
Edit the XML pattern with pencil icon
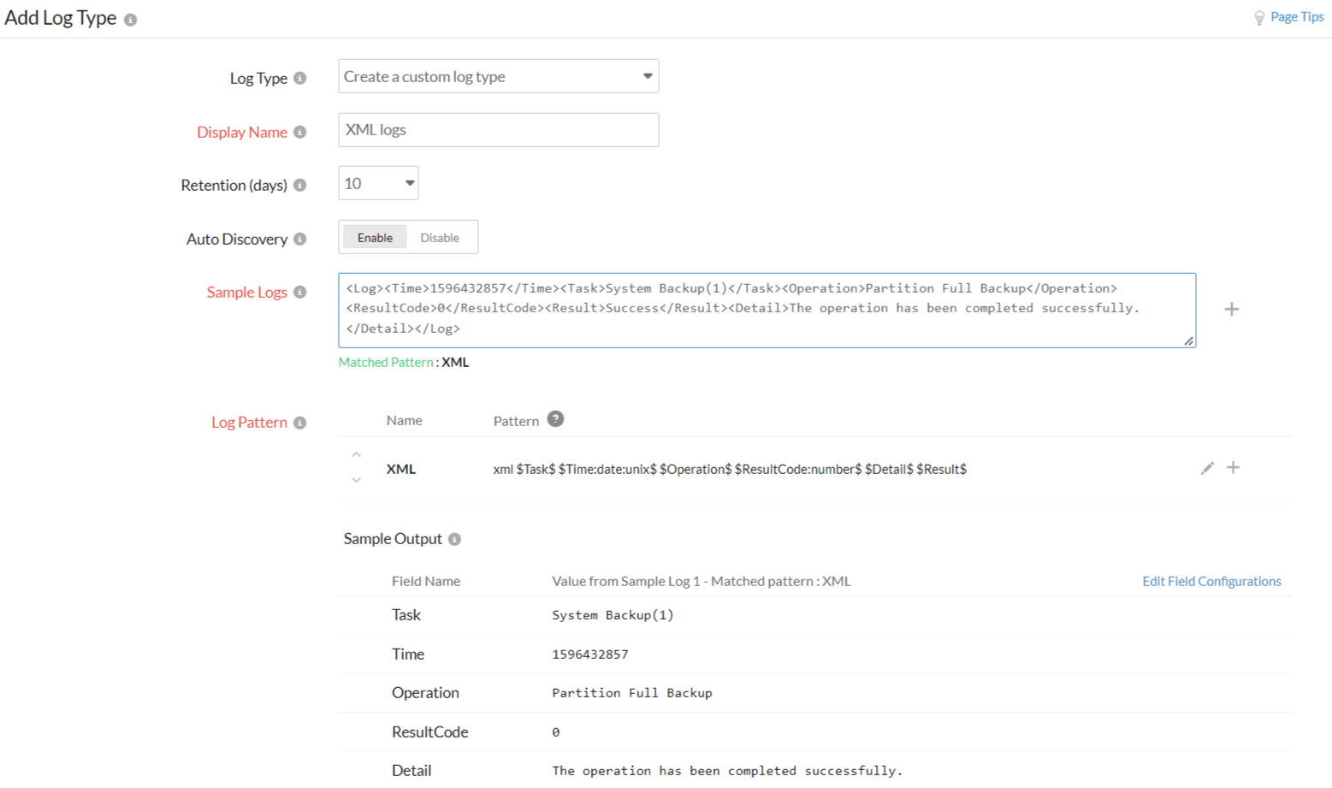point(1207,468)
